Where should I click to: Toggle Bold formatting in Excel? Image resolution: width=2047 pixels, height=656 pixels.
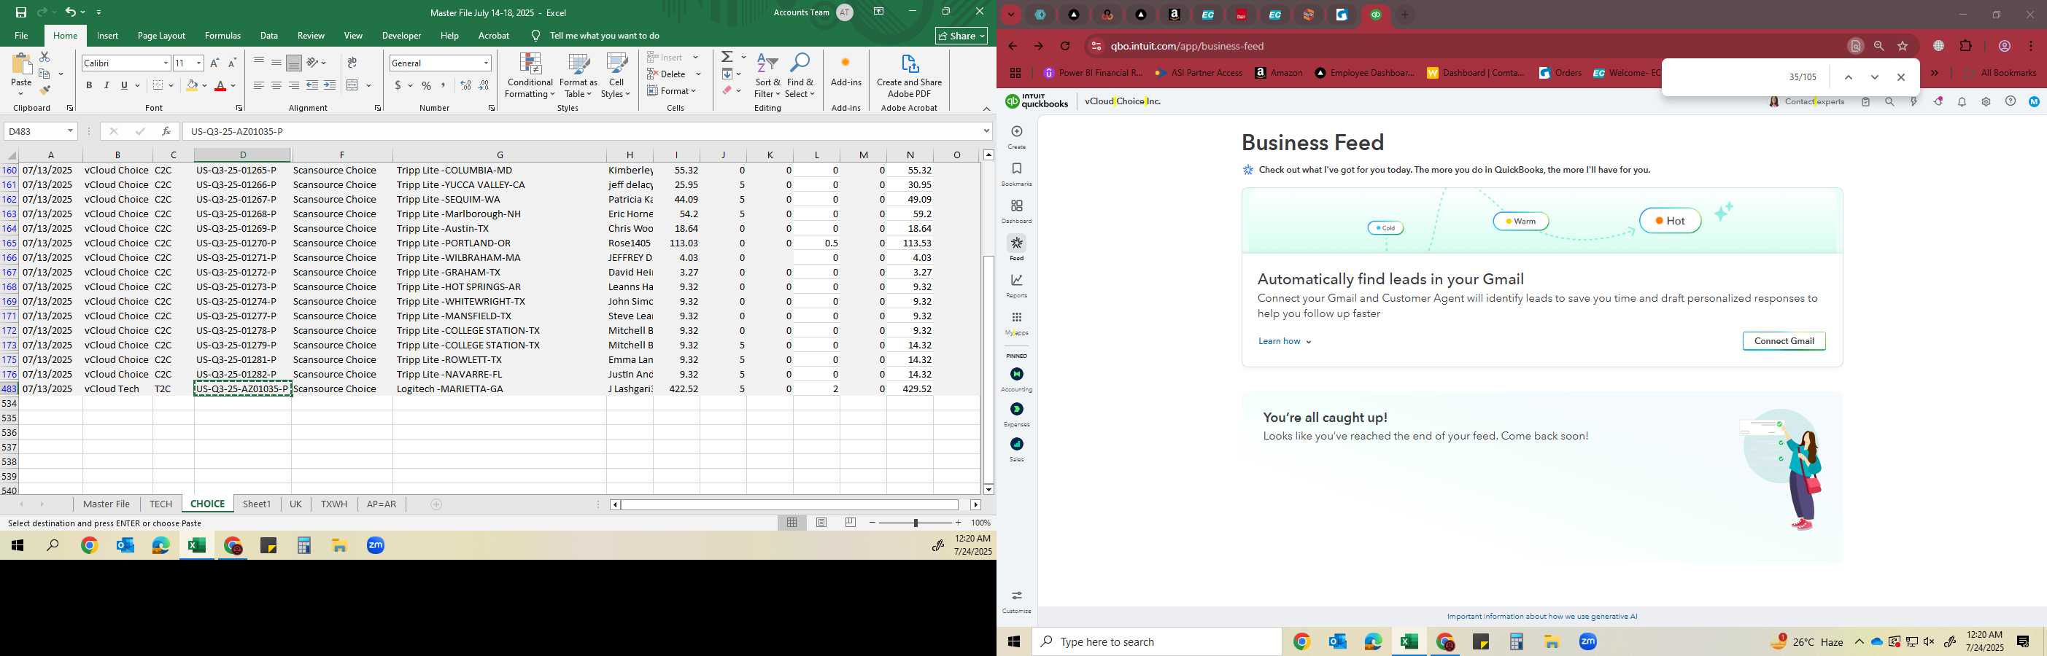pos(89,85)
